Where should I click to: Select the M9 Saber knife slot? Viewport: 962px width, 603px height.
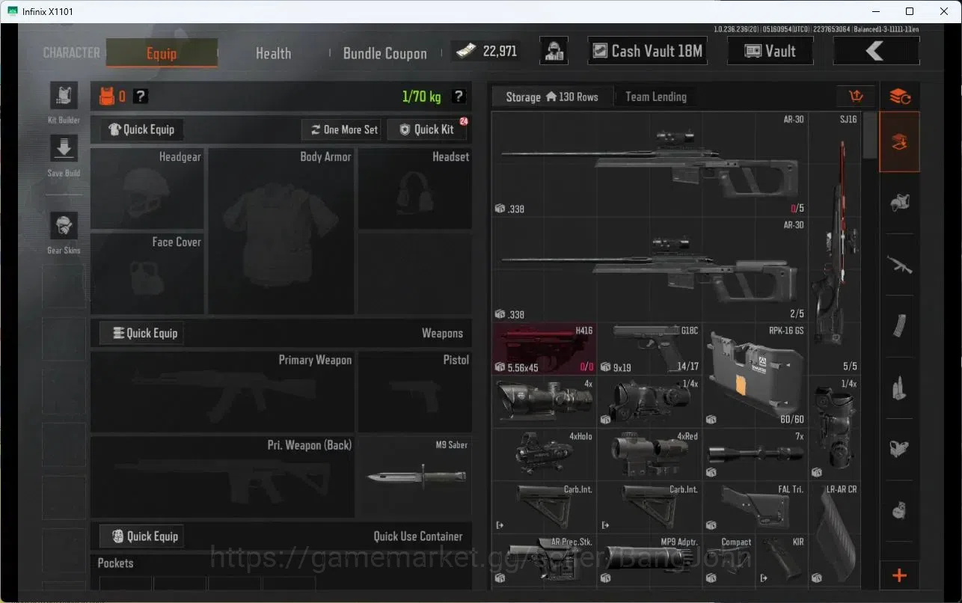415,477
